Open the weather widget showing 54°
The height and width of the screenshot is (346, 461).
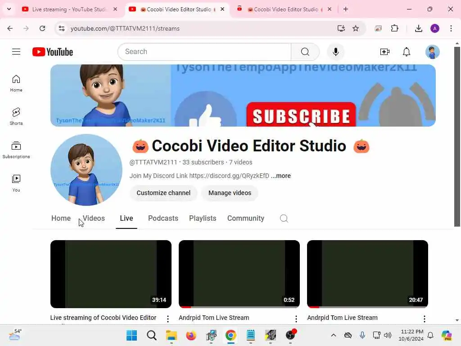pyautogui.click(x=15, y=335)
